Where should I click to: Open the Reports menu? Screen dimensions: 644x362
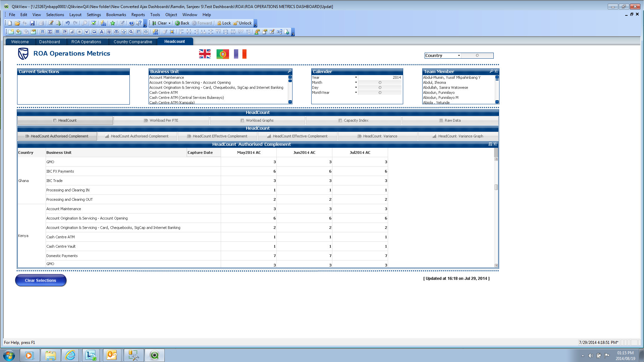point(138,15)
